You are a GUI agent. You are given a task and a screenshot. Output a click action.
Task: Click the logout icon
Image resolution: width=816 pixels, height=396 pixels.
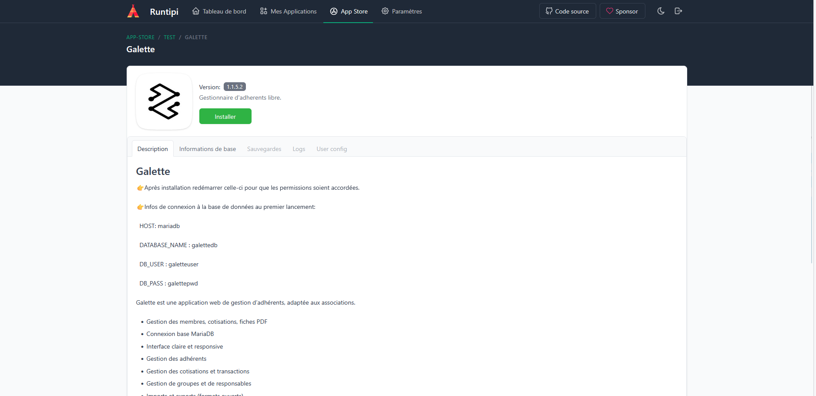point(678,11)
